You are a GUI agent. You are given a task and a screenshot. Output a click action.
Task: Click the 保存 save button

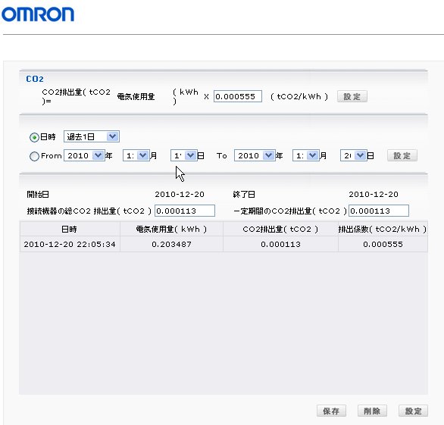pyautogui.click(x=331, y=411)
